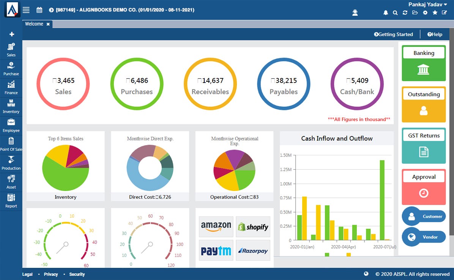Image resolution: width=454 pixels, height=280 pixels.
Task: Close the Welcome tab
Action: click(x=48, y=23)
